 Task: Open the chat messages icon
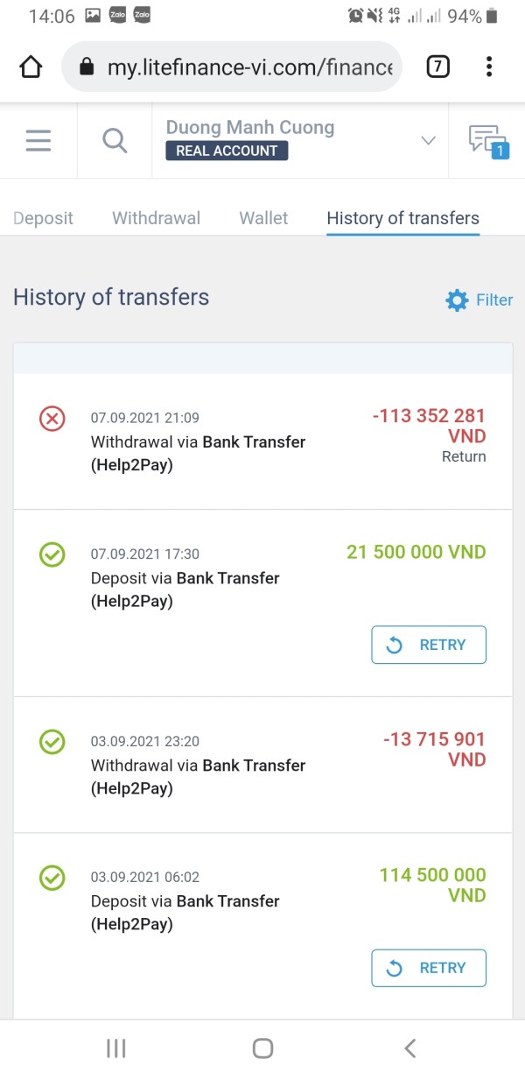tap(486, 140)
